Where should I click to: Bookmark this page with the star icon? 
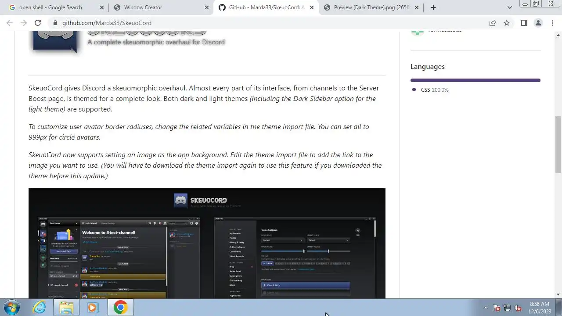(x=507, y=23)
